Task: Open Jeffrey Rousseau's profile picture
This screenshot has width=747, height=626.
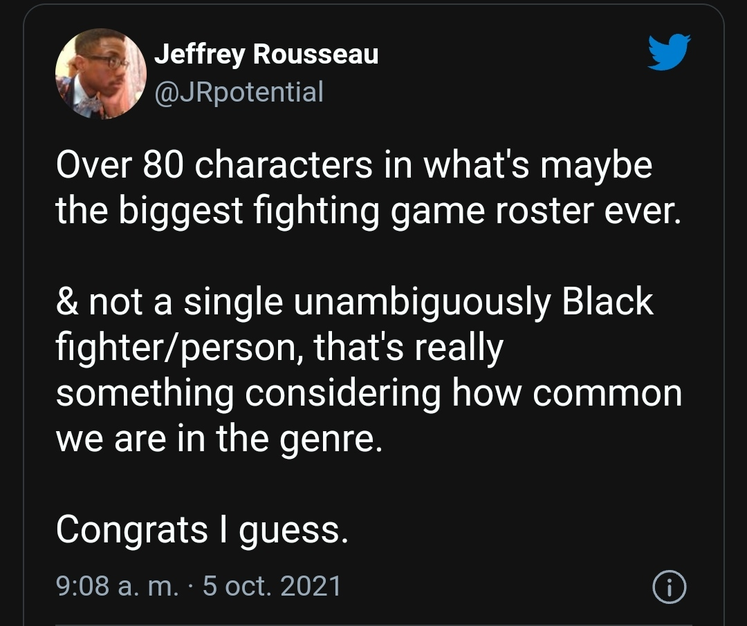Action: pyautogui.click(x=100, y=74)
